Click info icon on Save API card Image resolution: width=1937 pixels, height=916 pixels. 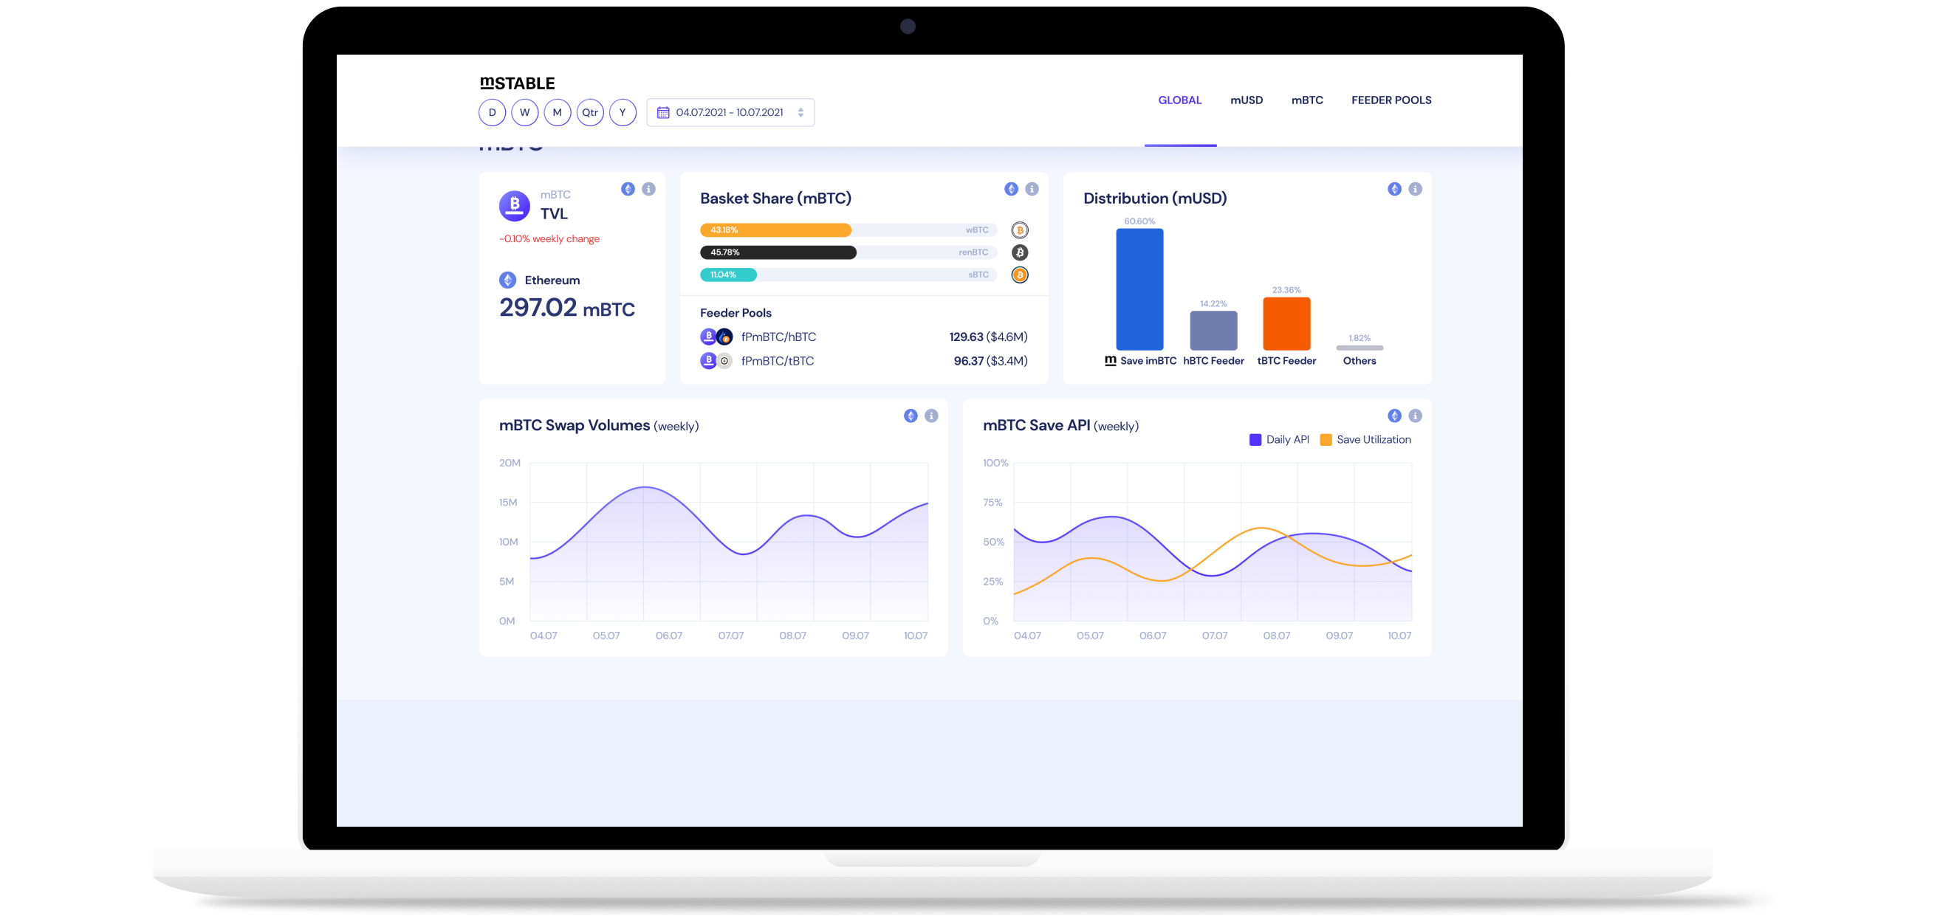[x=1414, y=416]
